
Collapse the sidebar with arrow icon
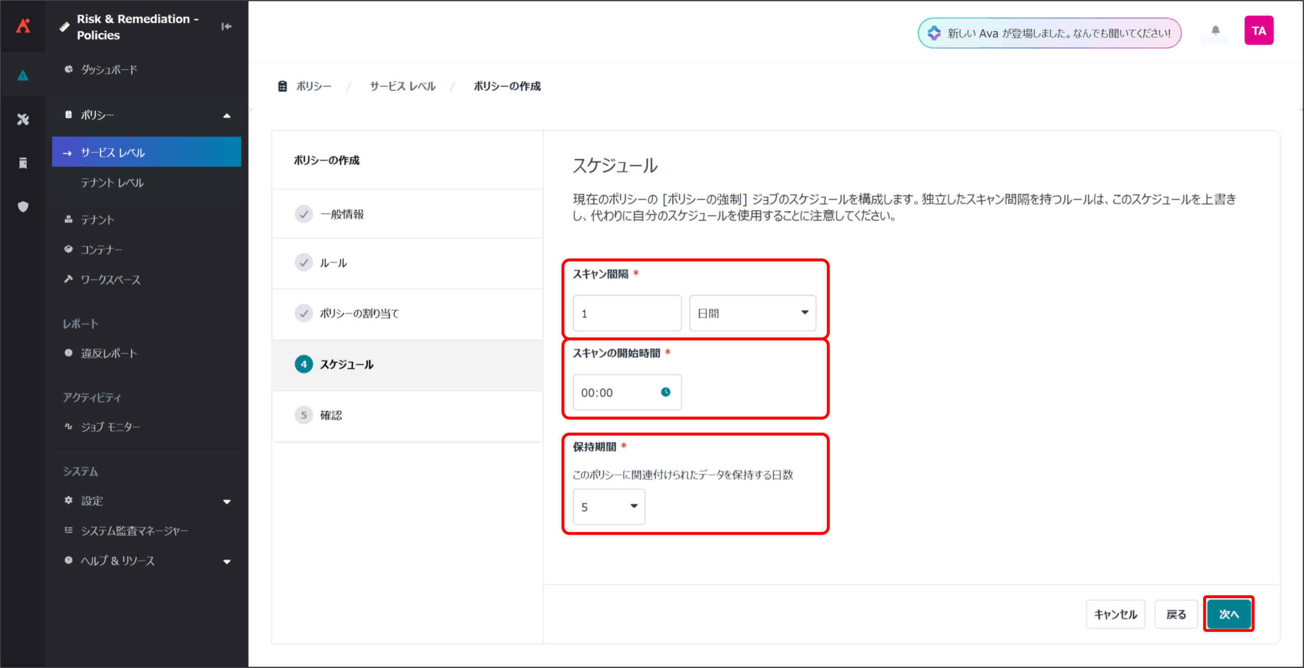click(226, 26)
